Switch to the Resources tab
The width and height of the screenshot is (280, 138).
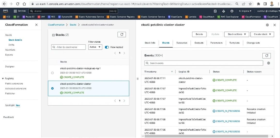(181, 43)
